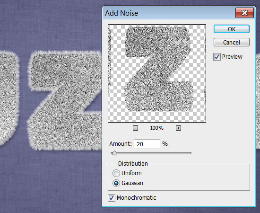Zoom out the noise preview
This screenshot has width=260, height=213.
tap(135, 128)
